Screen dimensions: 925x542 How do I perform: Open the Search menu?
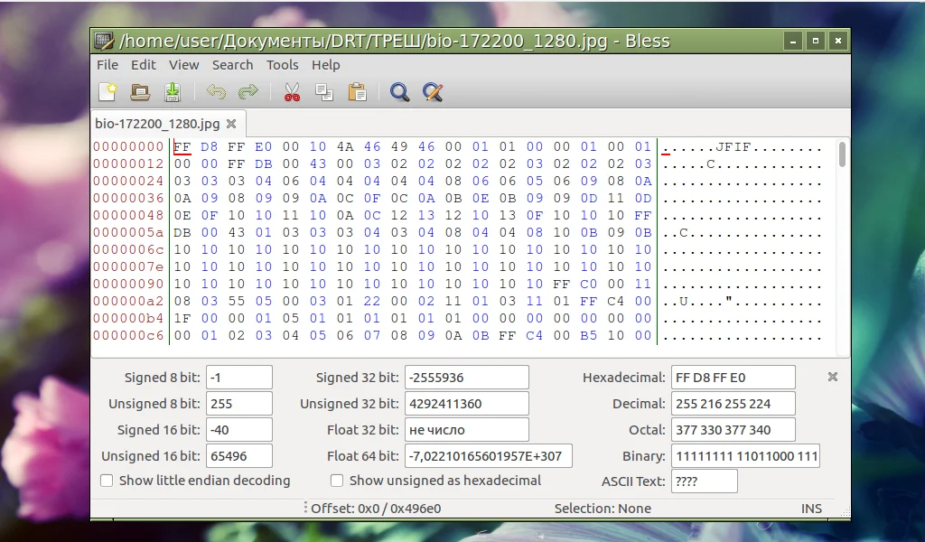(232, 65)
